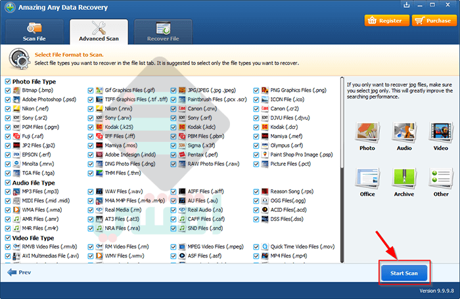
Task: Click the 'Sigma (.x3f)' label
Action: 201,145
